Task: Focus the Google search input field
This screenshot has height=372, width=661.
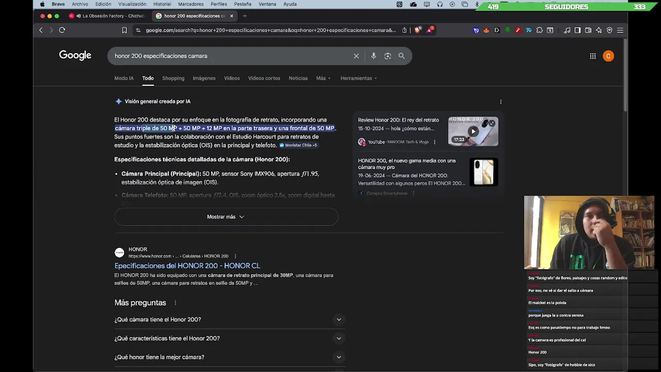Action: pos(230,56)
